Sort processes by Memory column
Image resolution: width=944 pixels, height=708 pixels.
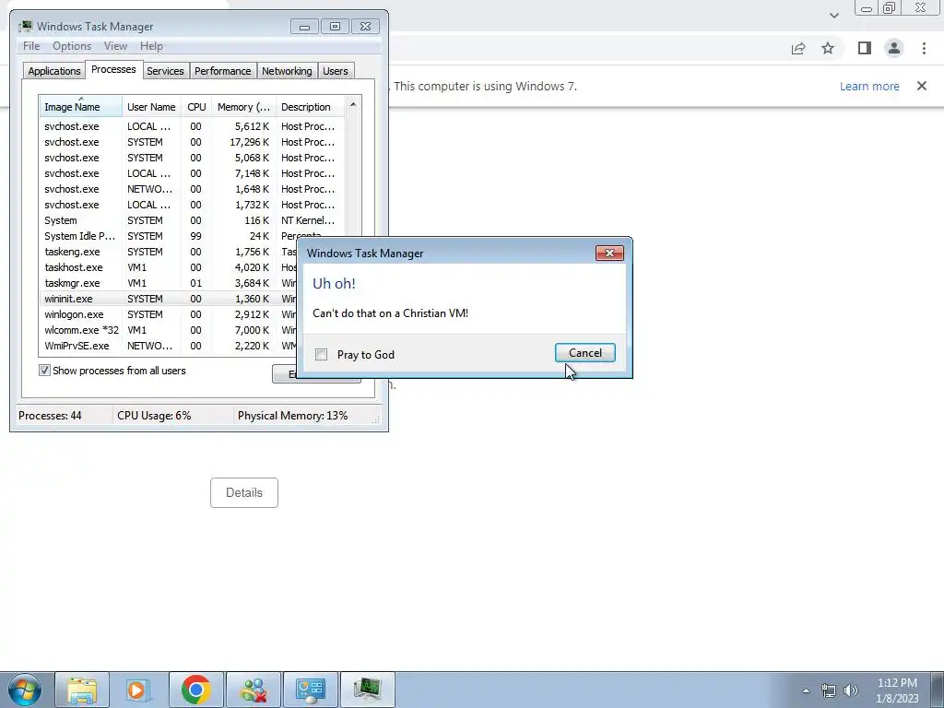(243, 107)
